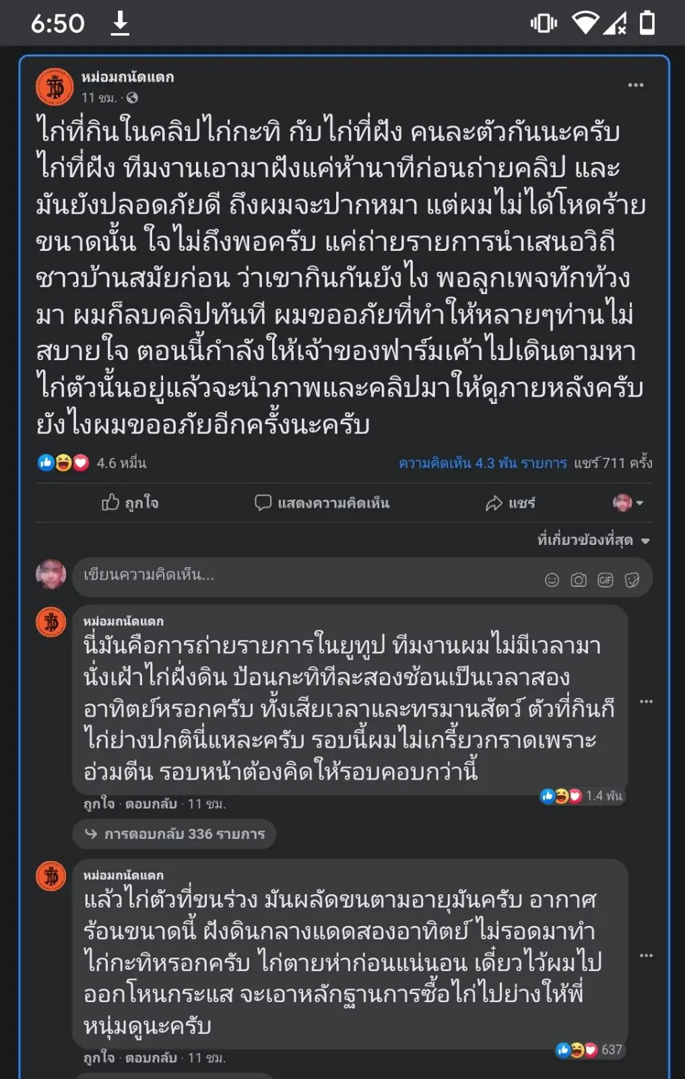Viewport: 685px width, 1079px height.
Task: Insert a GIF using the GIF icon
Action: [605, 580]
